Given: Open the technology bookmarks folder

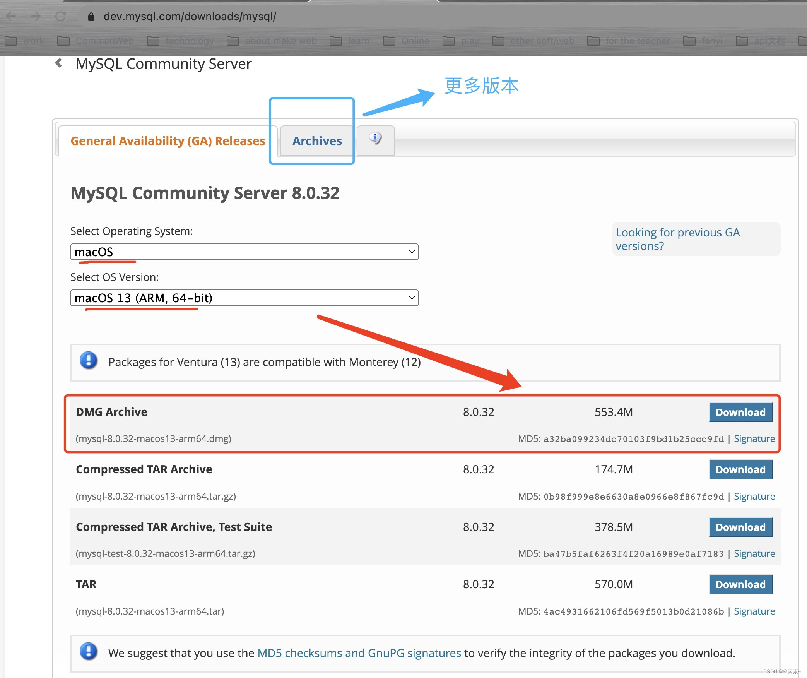Looking at the screenshot, I should (181, 41).
